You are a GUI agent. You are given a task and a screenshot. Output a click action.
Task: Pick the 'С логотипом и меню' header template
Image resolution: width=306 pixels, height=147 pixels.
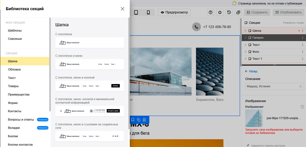(x=90, y=64)
